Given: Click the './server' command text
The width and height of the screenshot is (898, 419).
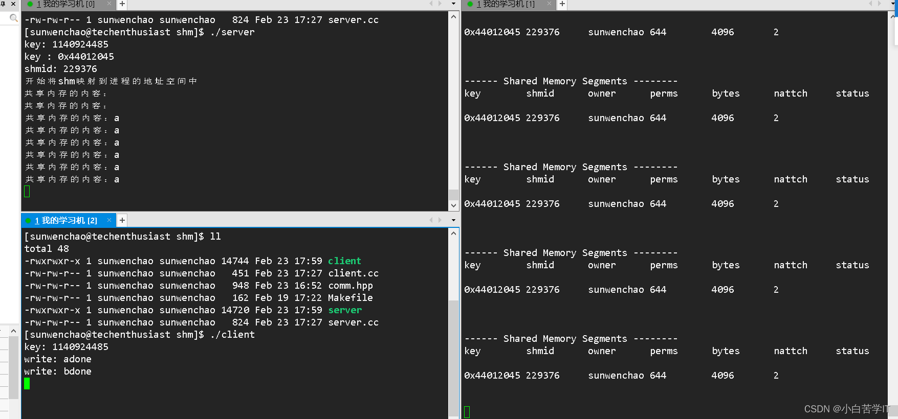Looking at the screenshot, I should (232, 32).
